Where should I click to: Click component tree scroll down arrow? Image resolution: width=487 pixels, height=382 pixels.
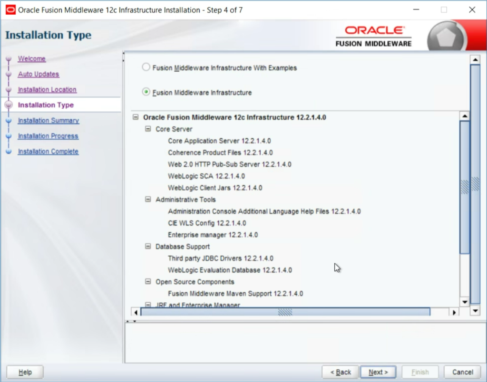click(465, 302)
